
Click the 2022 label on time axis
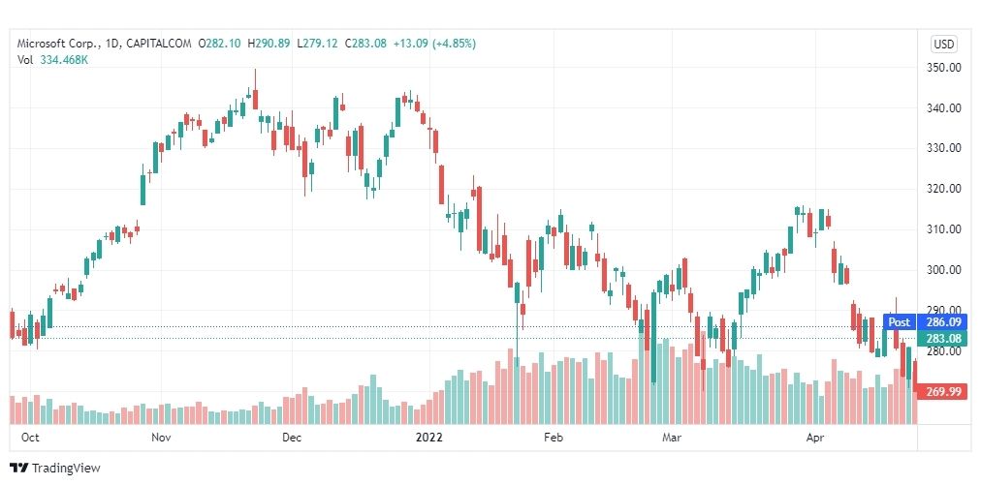click(429, 438)
